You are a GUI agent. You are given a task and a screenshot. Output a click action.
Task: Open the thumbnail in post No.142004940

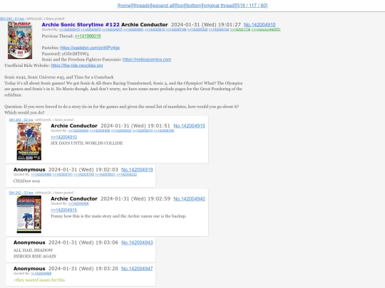coord(29,214)
